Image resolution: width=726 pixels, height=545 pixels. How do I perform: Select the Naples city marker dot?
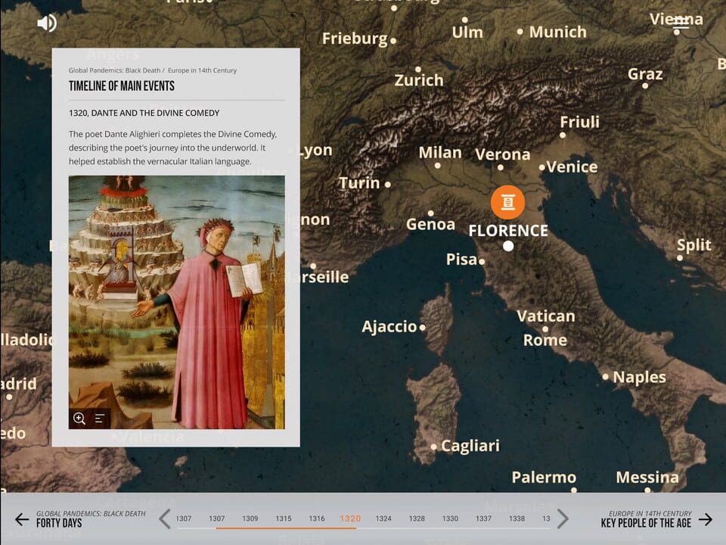pos(607,377)
